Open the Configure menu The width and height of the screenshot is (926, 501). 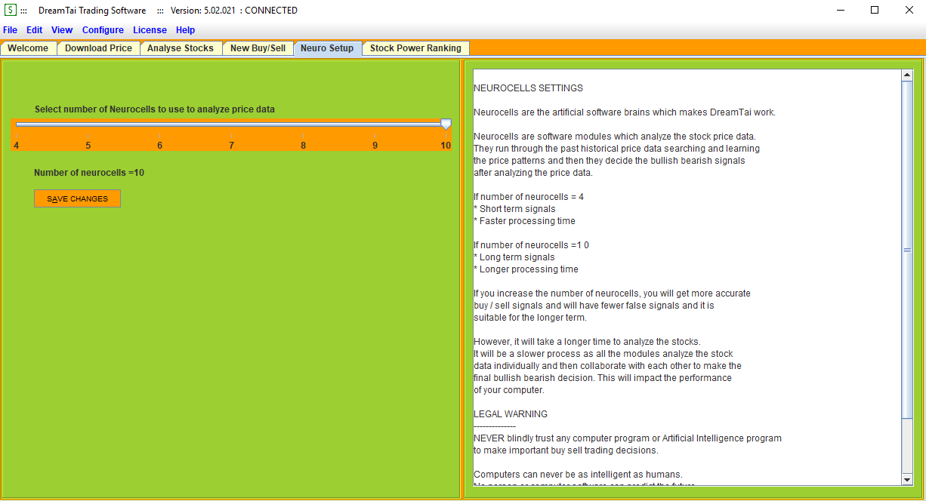tap(103, 30)
